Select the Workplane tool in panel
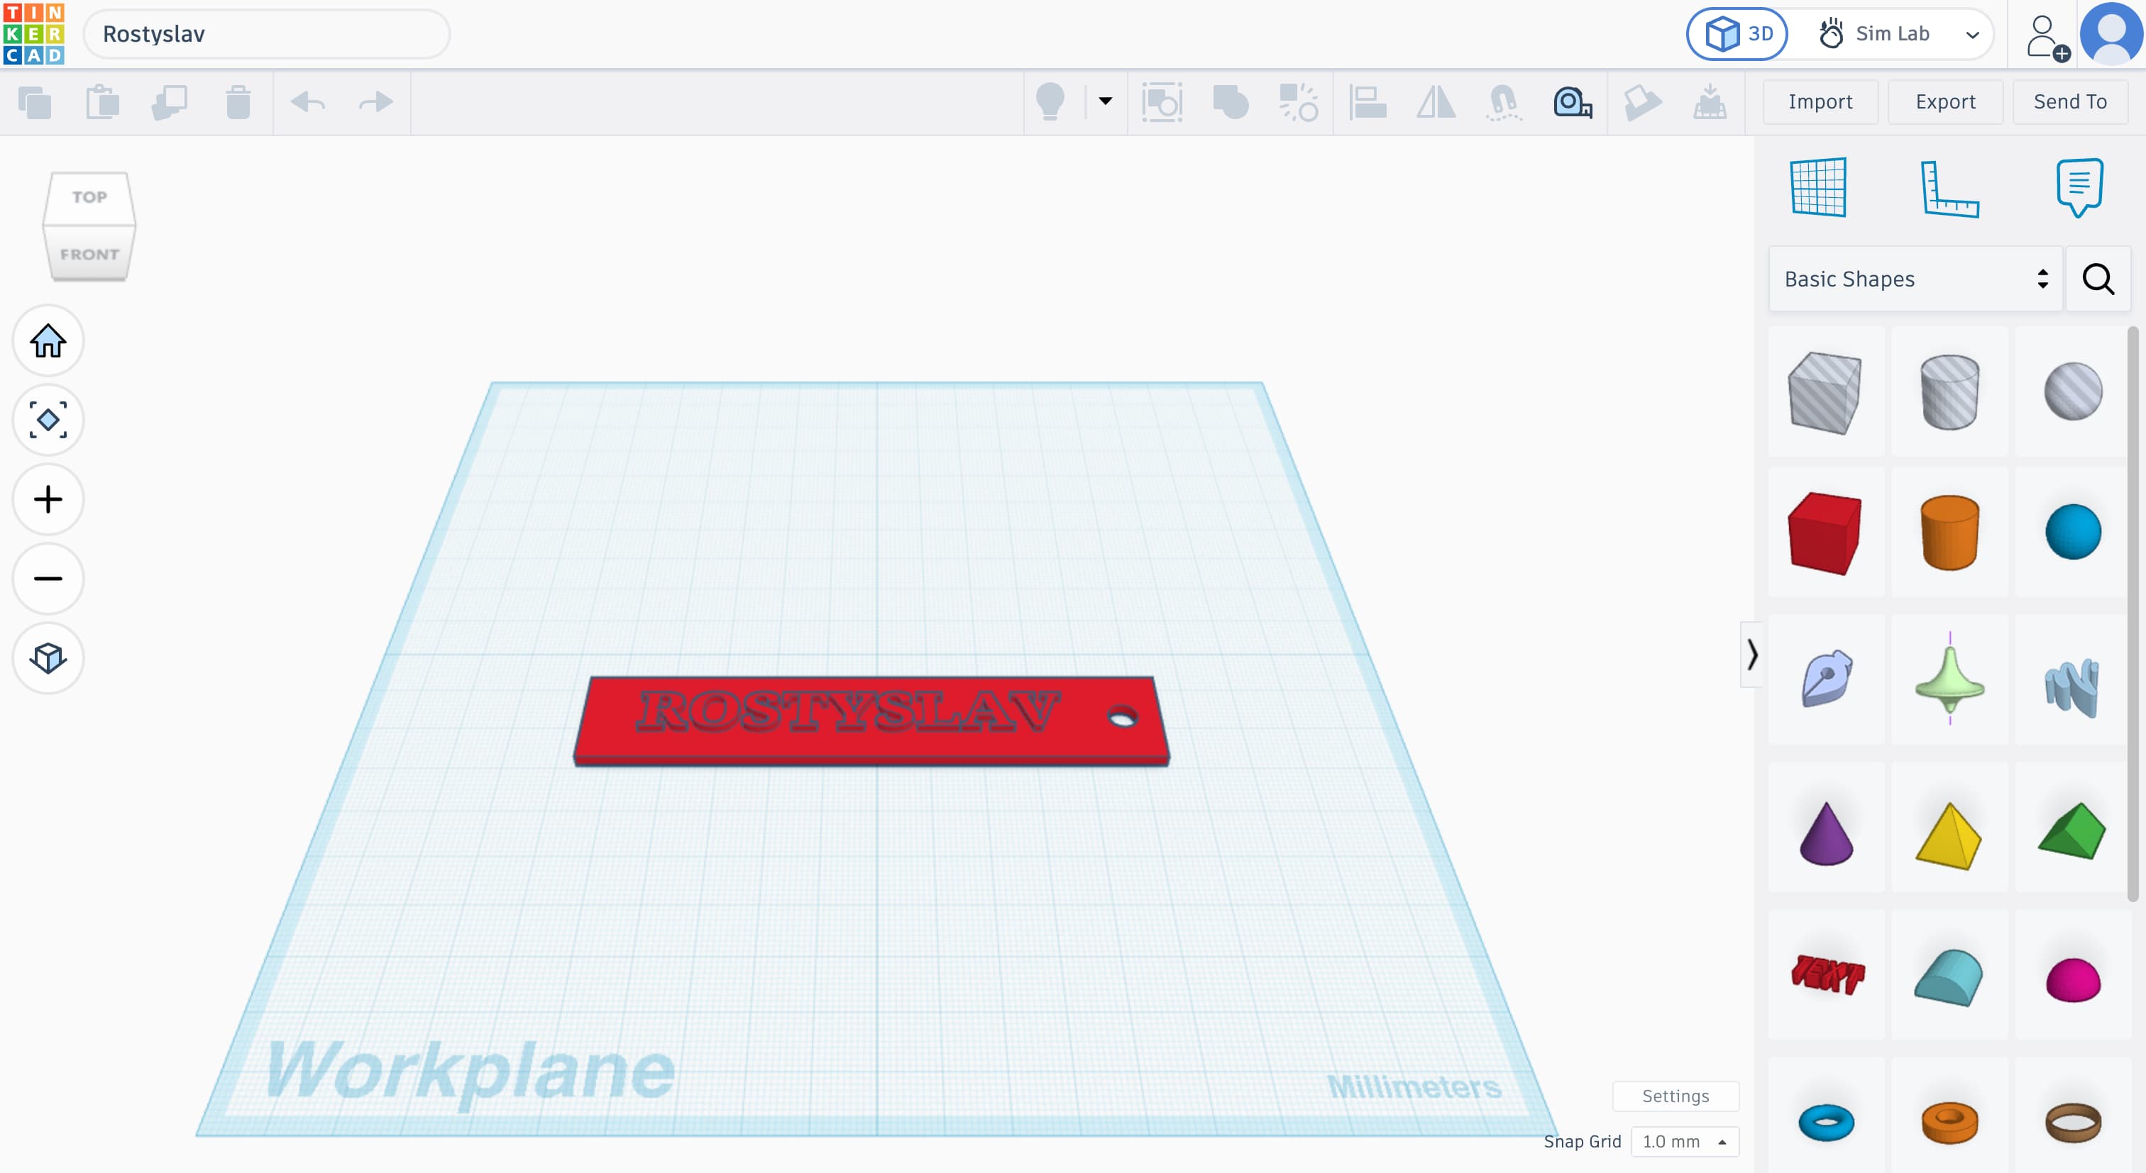 (1817, 187)
